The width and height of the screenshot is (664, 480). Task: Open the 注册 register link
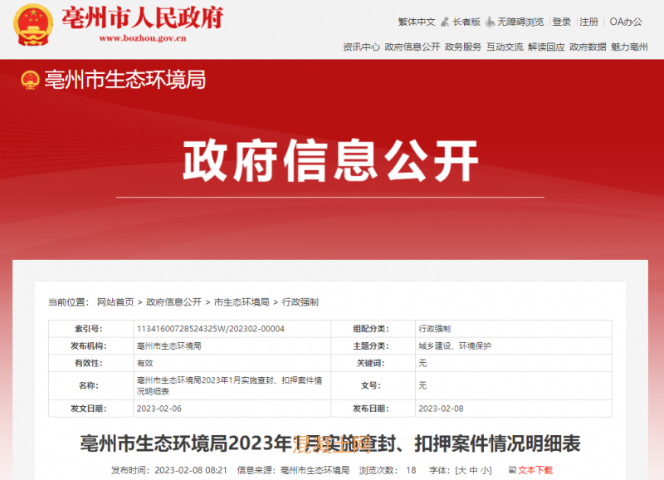tap(588, 22)
